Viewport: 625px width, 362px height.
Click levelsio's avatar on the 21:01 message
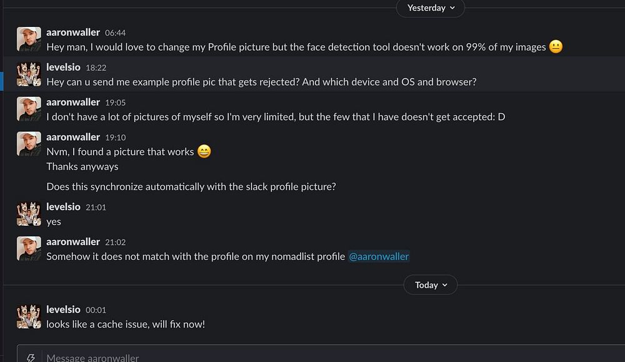[29, 214]
